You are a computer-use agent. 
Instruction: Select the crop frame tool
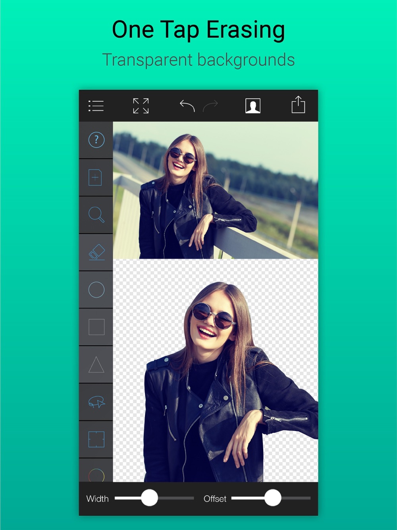point(96,439)
